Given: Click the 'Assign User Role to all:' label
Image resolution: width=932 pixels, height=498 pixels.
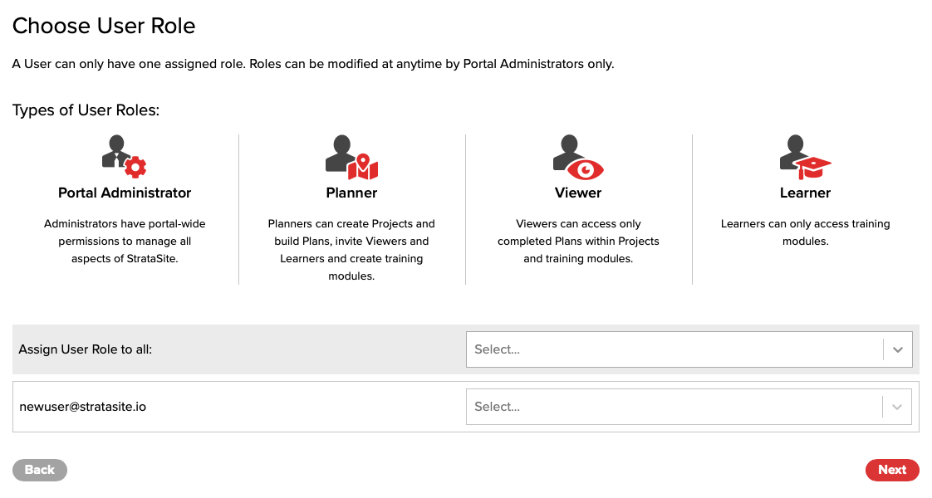Looking at the screenshot, I should click(86, 349).
